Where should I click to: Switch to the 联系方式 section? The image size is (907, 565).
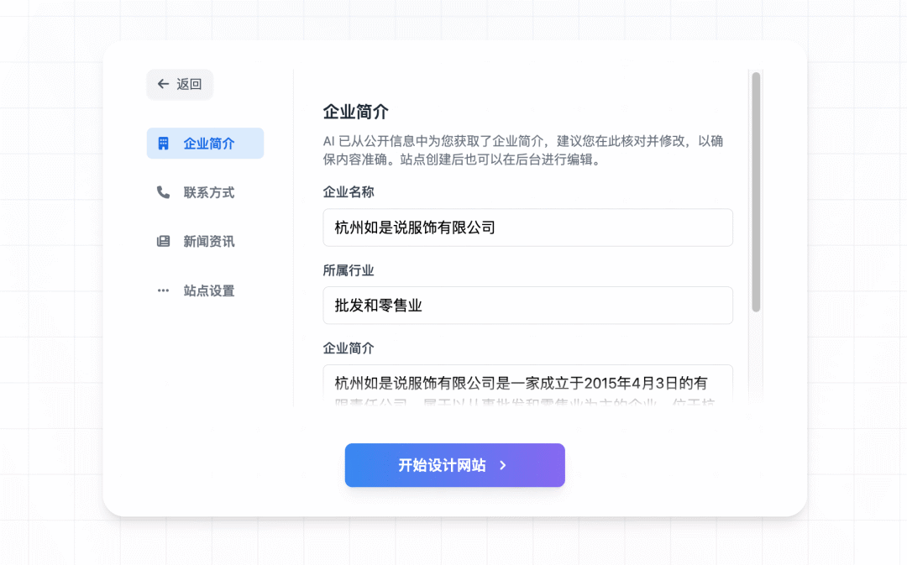[x=208, y=192]
